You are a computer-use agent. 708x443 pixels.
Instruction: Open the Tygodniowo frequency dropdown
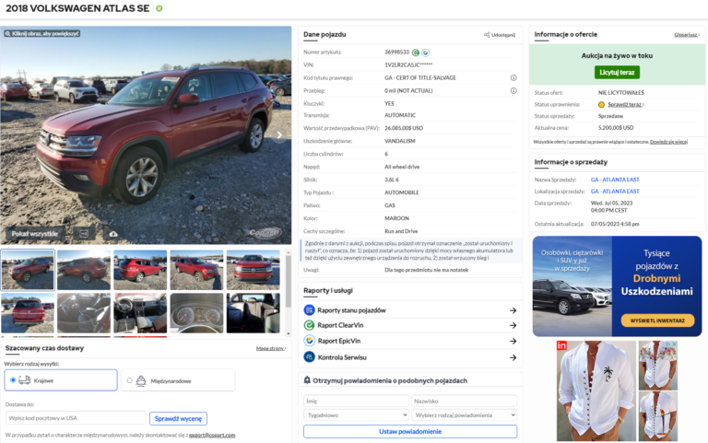pyautogui.click(x=356, y=415)
